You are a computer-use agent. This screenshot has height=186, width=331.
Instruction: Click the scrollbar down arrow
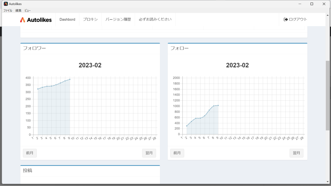coord(327,182)
